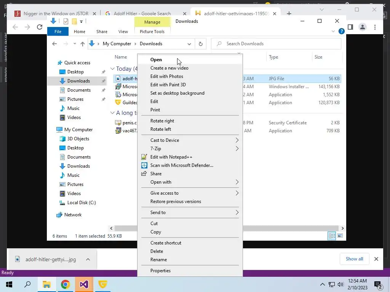Select Pictures under Quick access
The height and width of the screenshot is (292, 390).
[75, 99]
